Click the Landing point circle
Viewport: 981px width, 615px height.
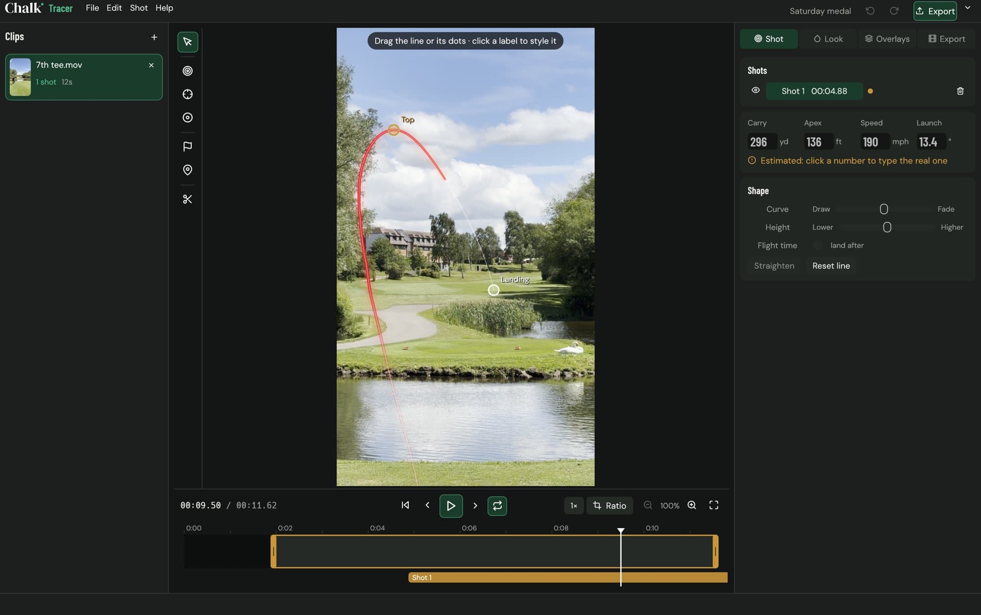[493, 290]
